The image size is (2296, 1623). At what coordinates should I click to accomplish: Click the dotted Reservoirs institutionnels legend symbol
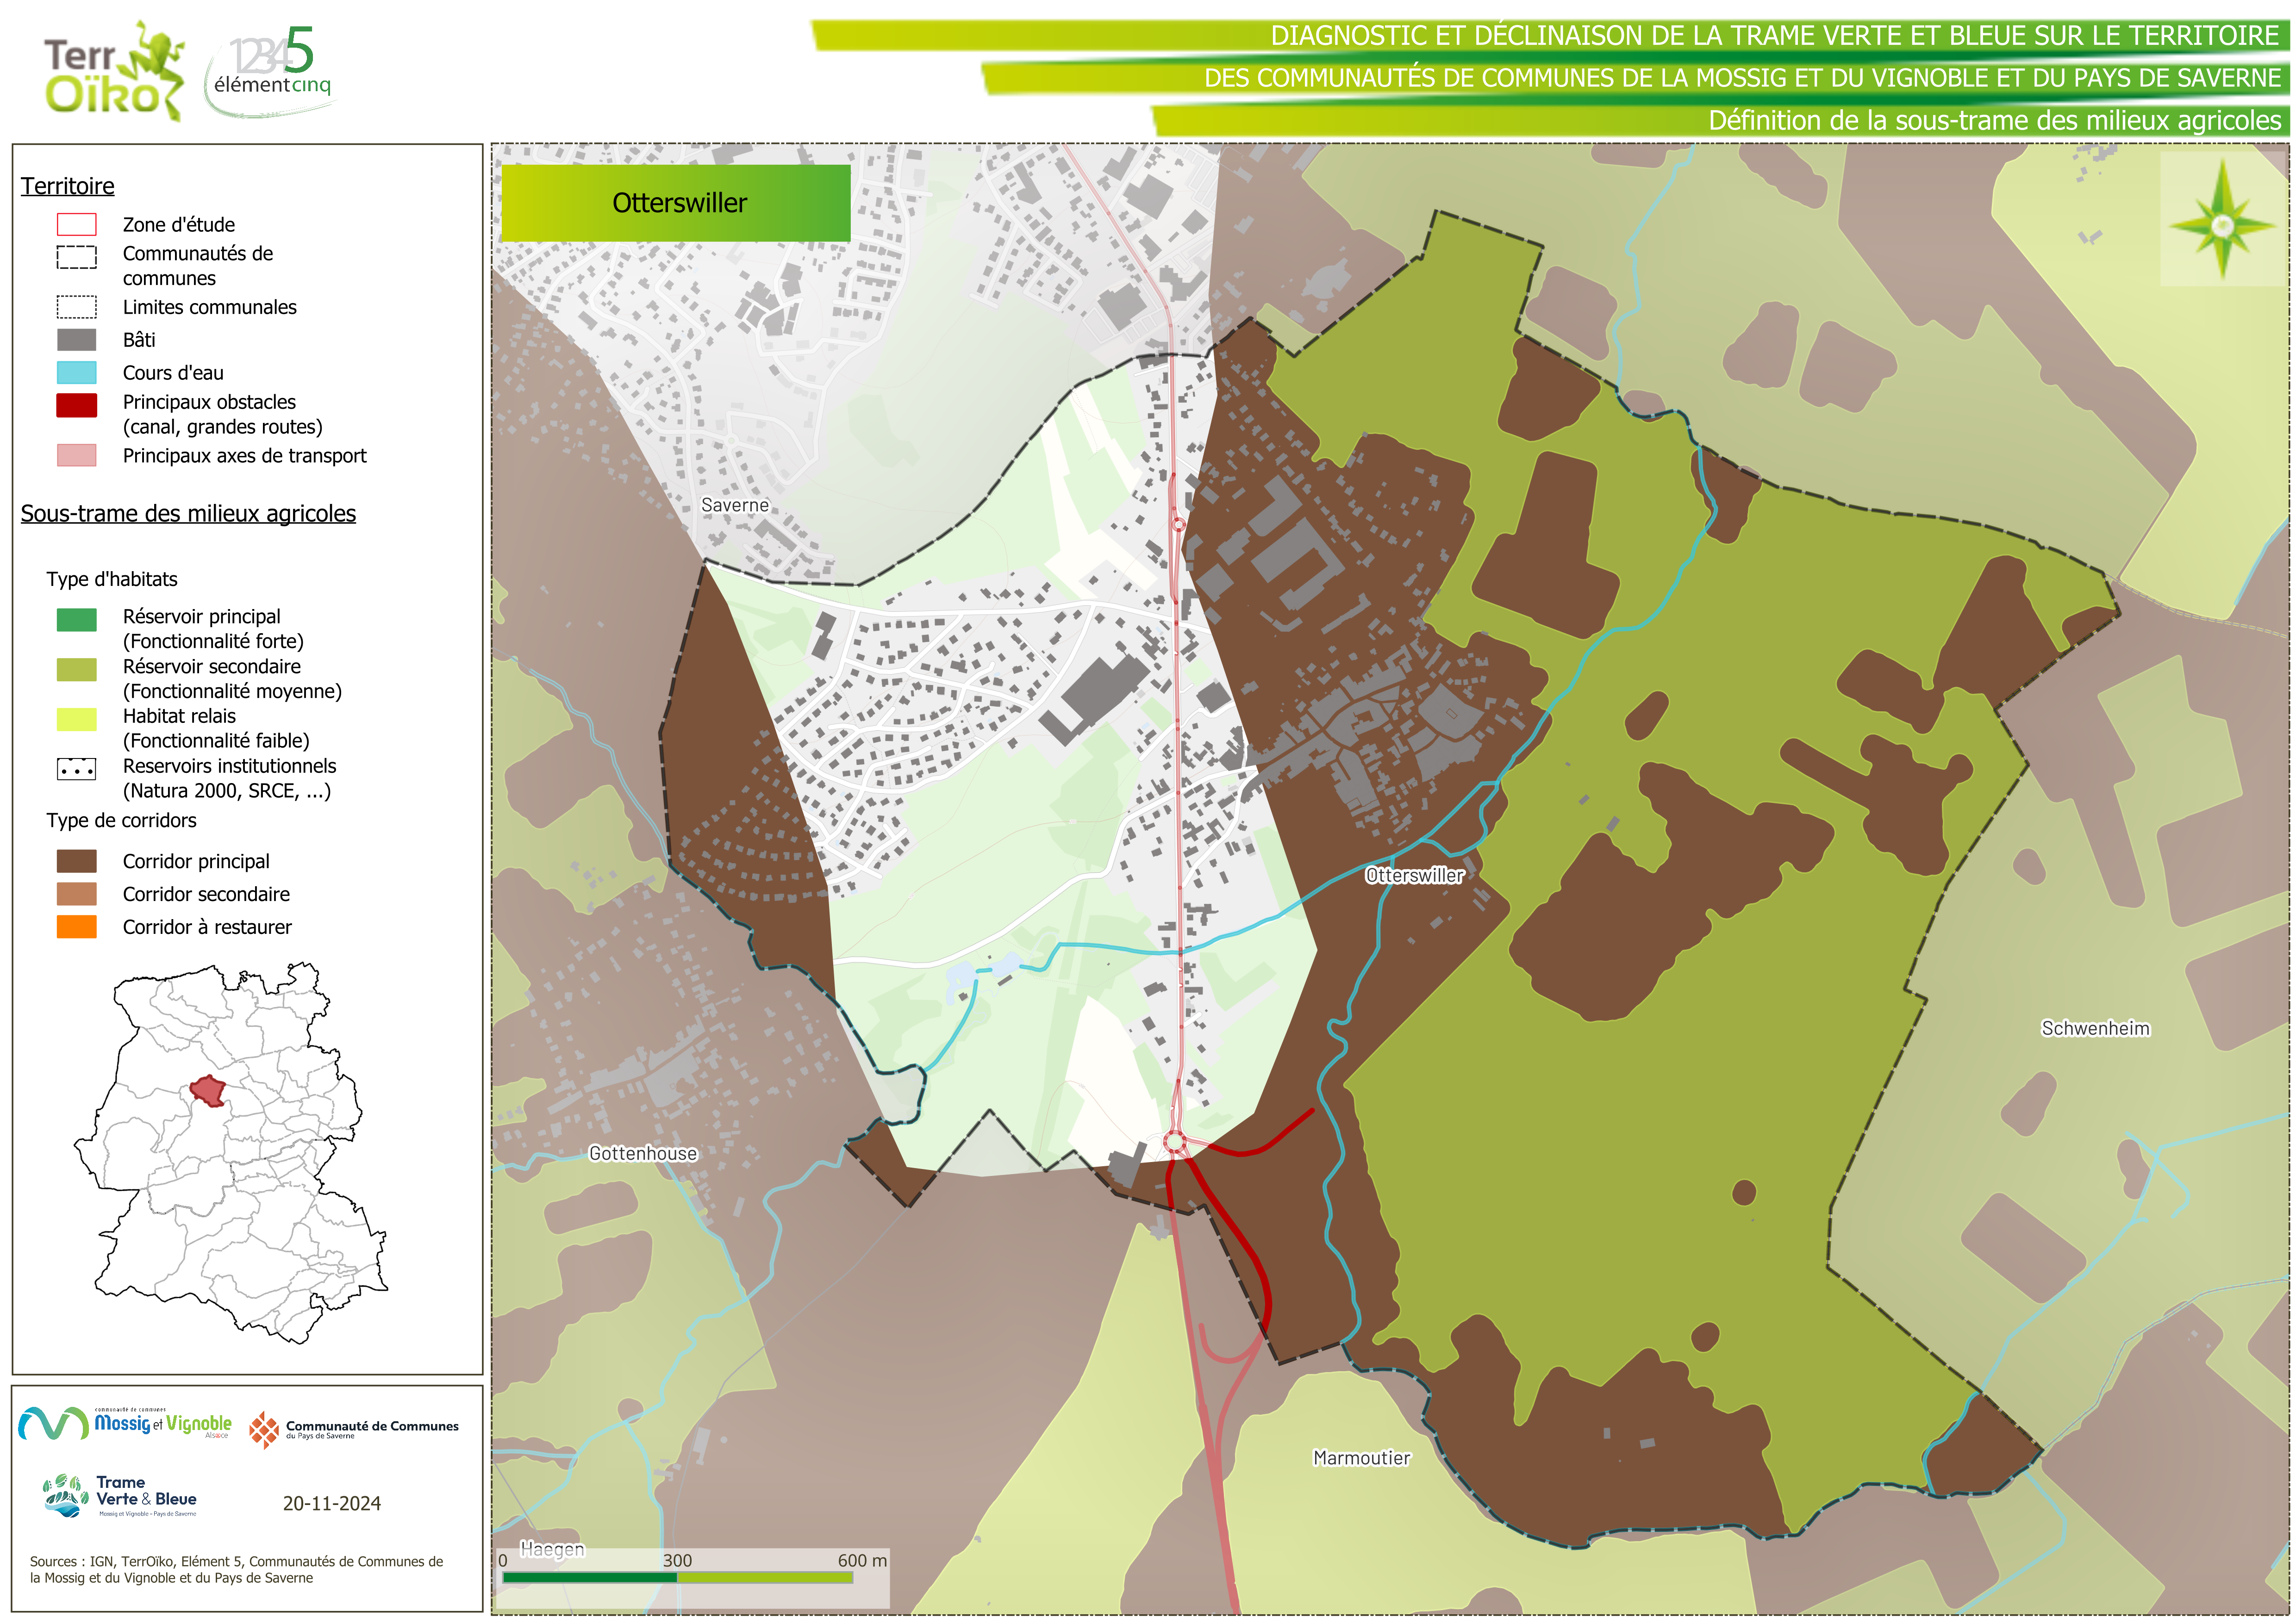[77, 769]
